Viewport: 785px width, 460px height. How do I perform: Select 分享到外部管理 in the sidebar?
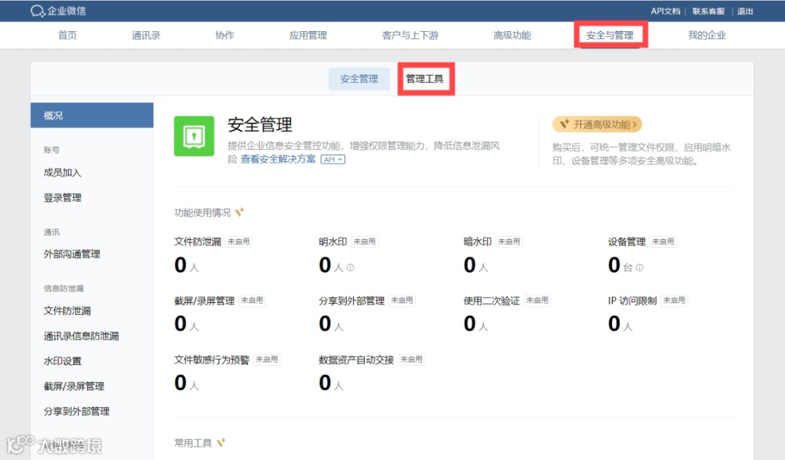tap(76, 411)
